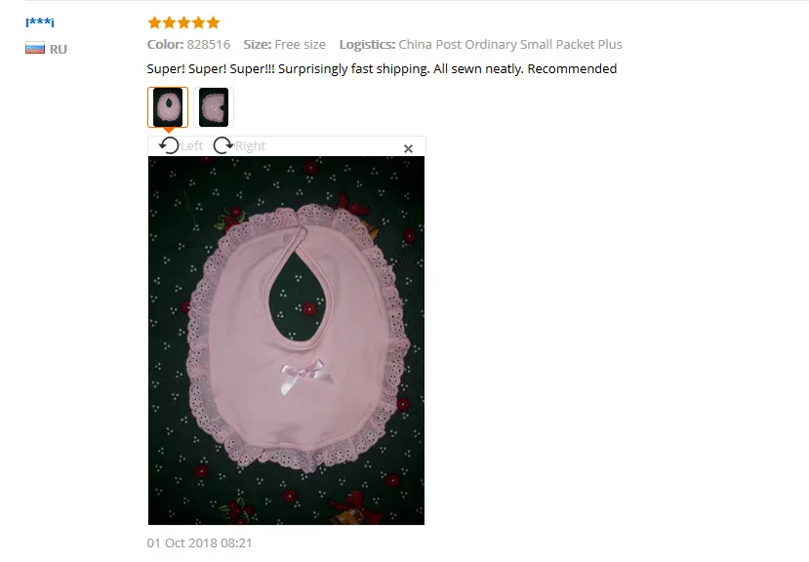Click the color code 828516
The width and height of the screenshot is (809, 562).
209,44
